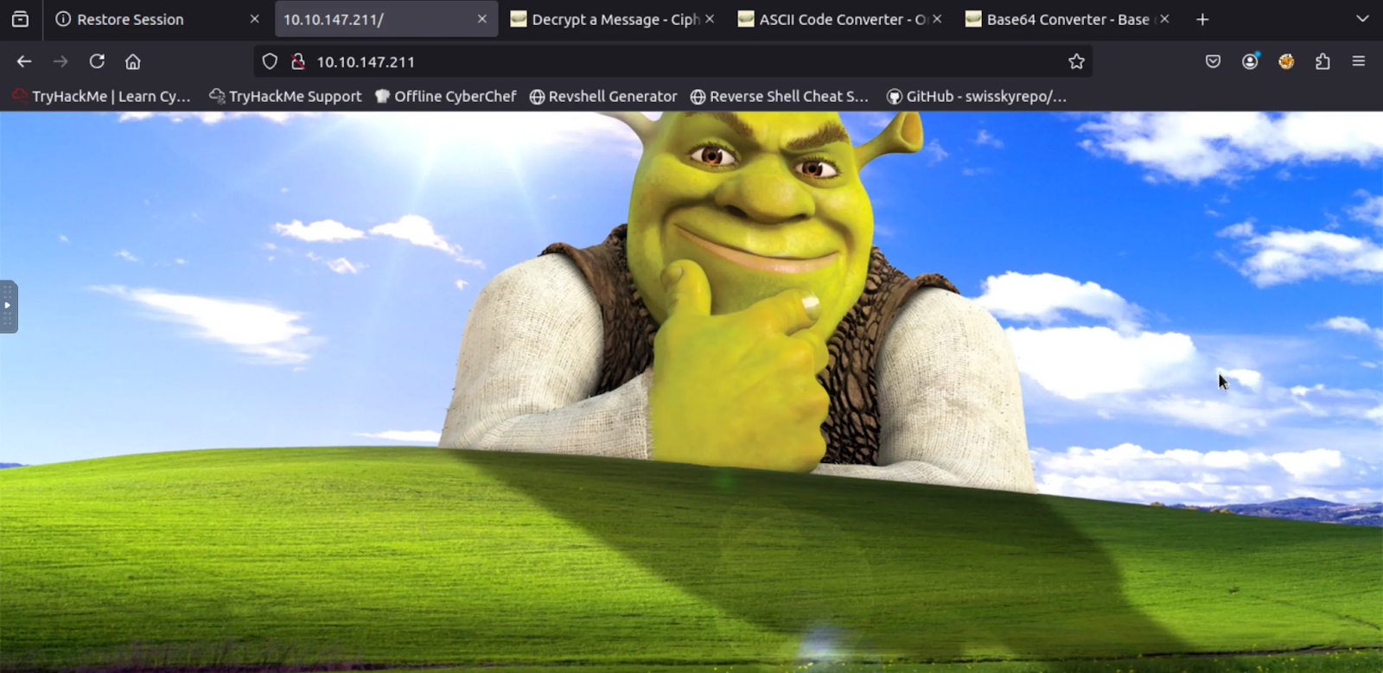
Task: Open the GitHub - swisskyrepo bookmark
Action: pos(977,96)
